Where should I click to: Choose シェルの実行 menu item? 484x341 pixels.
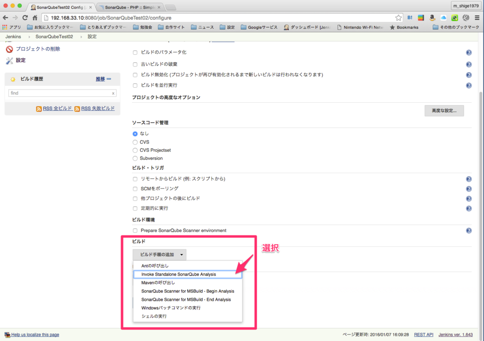pyautogui.click(x=188, y=316)
